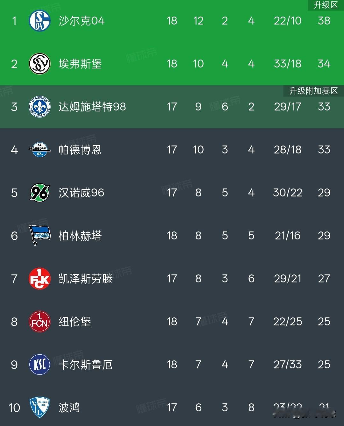This screenshot has width=344, height=426.
Task: Click the Schalke 04 club crest
Action: (x=40, y=21)
